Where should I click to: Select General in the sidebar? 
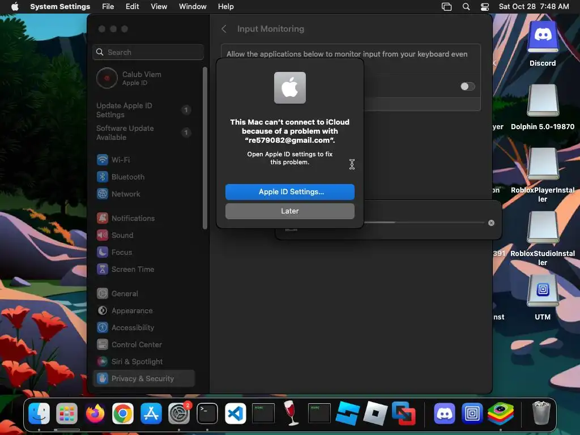pyautogui.click(x=143, y=294)
